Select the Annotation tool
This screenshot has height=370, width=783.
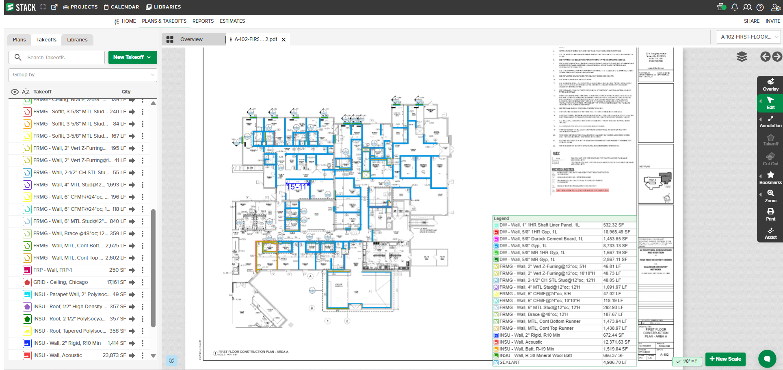770,121
